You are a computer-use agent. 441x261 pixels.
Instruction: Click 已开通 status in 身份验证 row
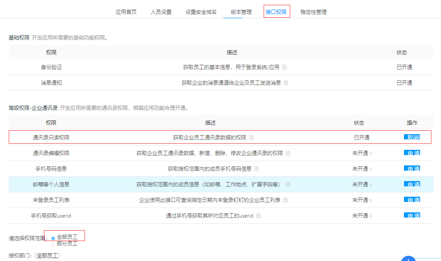tap(404, 67)
